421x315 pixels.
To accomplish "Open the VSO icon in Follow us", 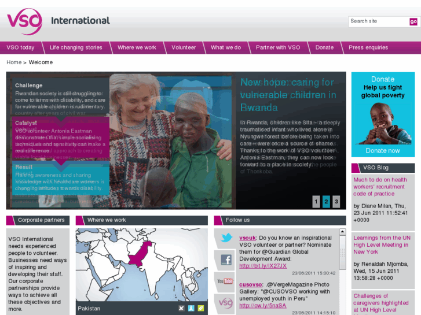I will [225, 303].
